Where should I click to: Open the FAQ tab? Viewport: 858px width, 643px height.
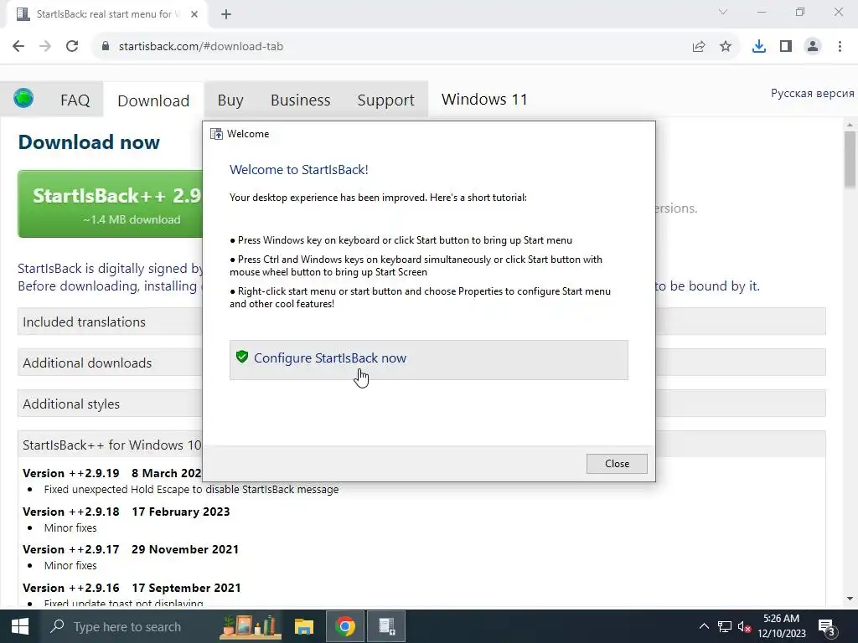pyautogui.click(x=75, y=100)
